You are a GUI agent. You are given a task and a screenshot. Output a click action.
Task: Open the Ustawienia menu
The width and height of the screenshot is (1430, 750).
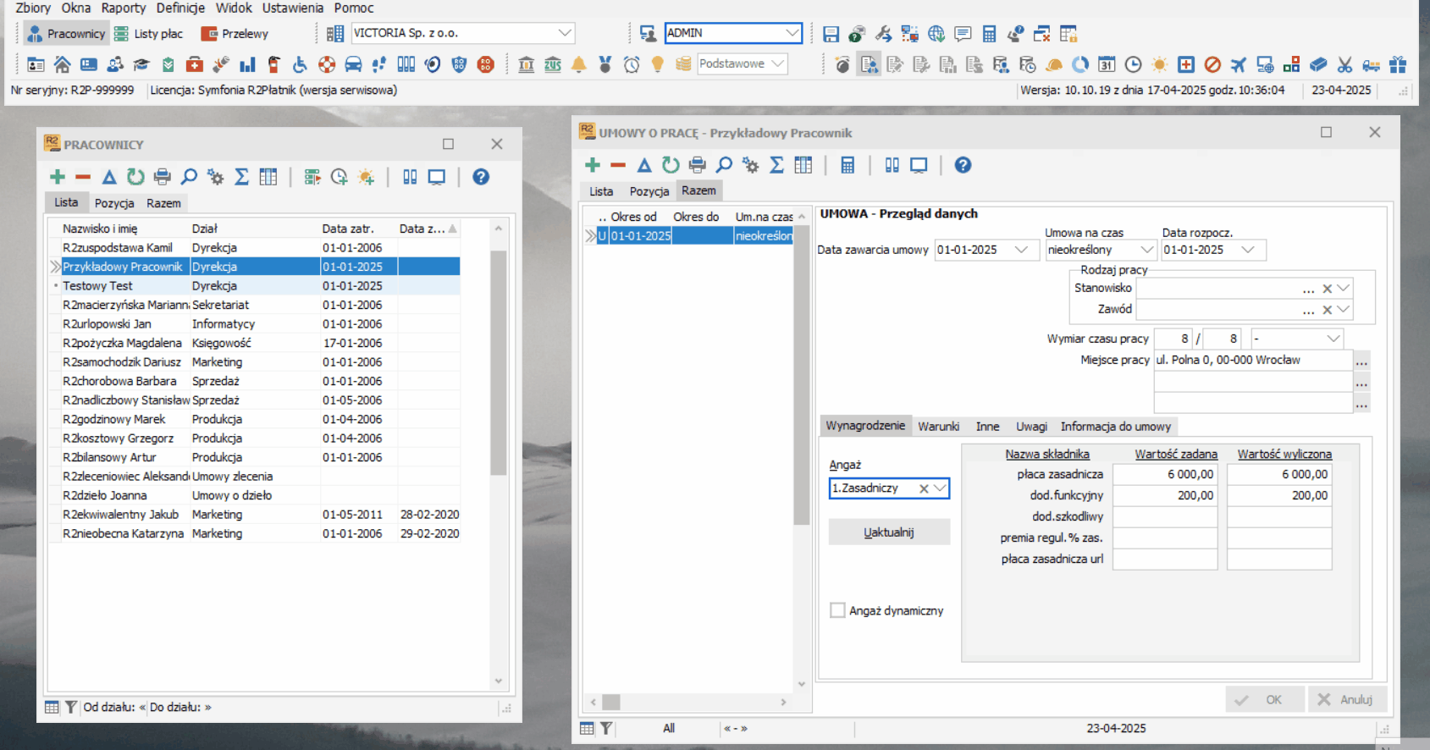293,8
